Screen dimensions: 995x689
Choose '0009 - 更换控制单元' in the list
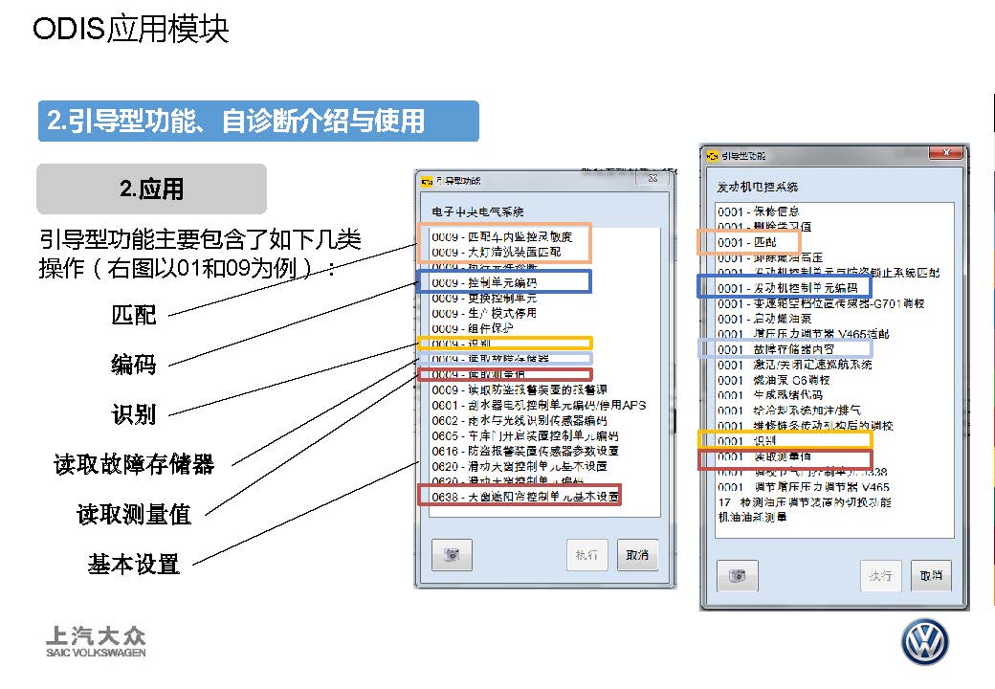click(x=484, y=298)
